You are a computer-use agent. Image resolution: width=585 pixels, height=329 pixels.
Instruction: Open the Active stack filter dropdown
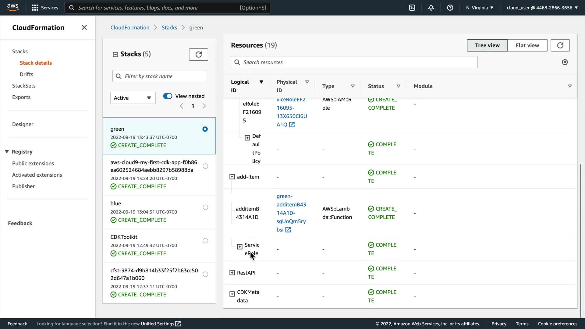pos(133,98)
